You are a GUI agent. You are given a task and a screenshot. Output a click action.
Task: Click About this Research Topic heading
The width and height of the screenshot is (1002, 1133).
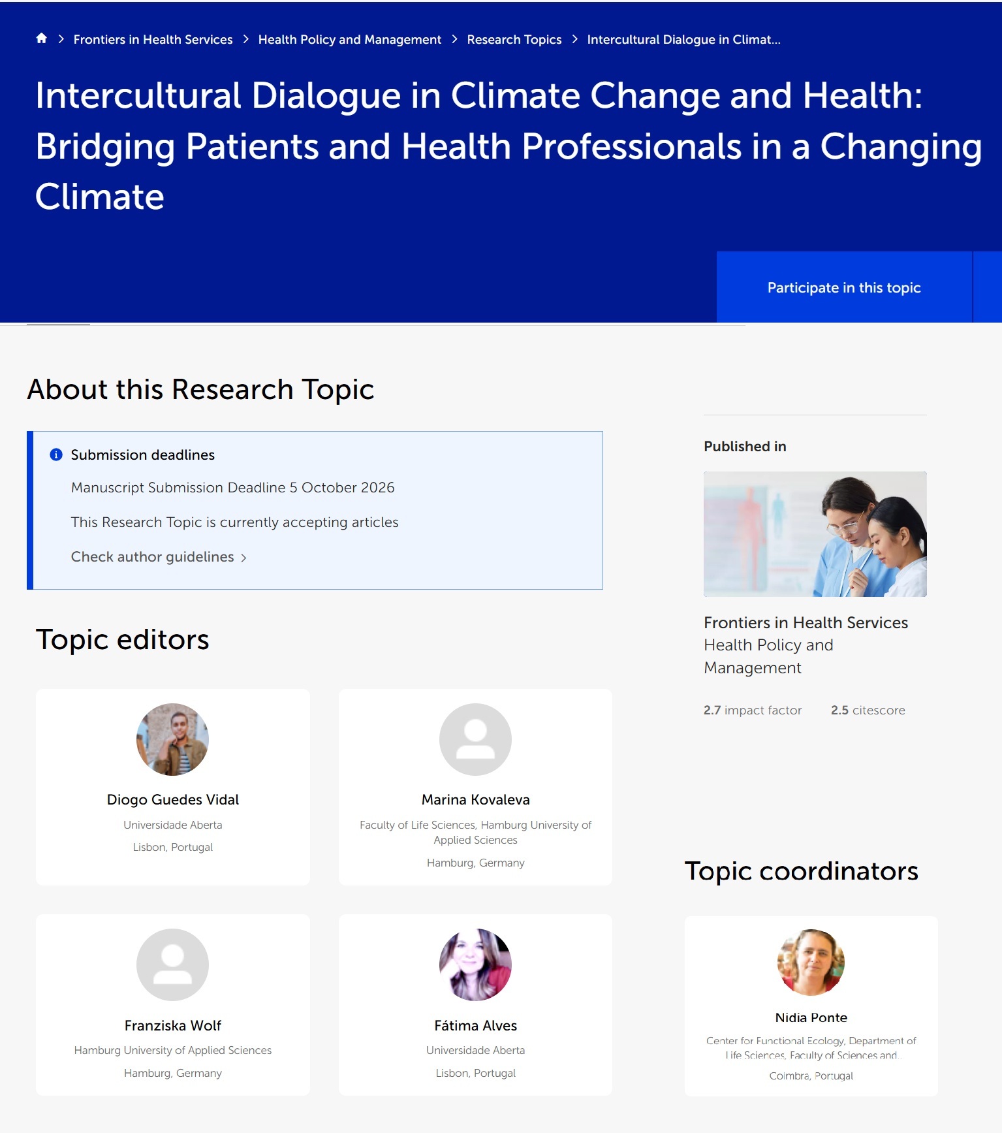(200, 390)
